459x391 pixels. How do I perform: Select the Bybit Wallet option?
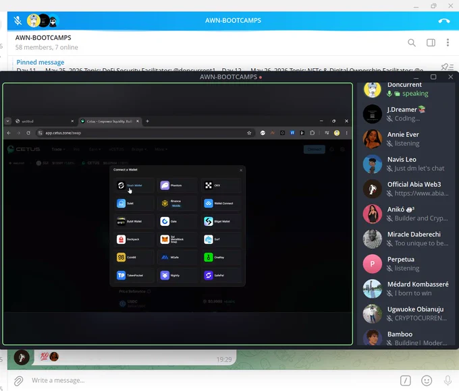pyautogui.click(x=134, y=221)
